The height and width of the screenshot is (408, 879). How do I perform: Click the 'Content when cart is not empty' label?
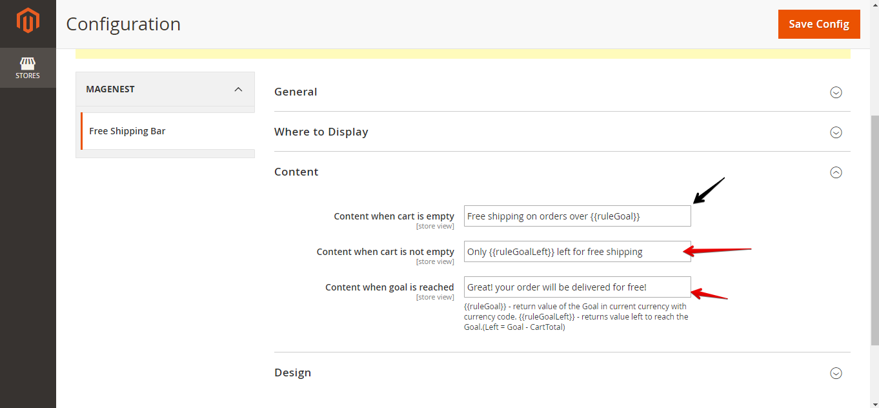pyautogui.click(x=385, y=252)
